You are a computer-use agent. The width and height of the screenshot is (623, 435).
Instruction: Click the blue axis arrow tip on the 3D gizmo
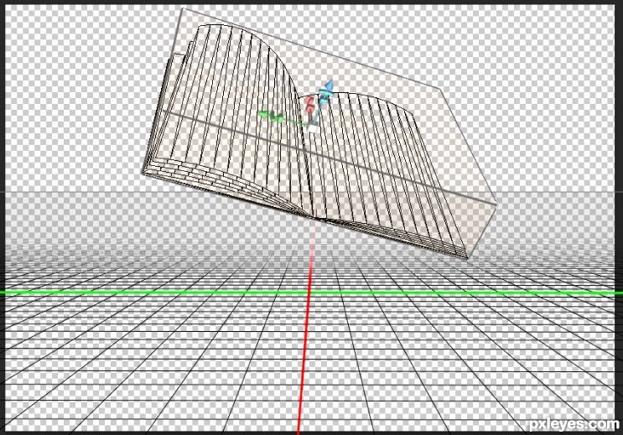click(x=329, y=85)
